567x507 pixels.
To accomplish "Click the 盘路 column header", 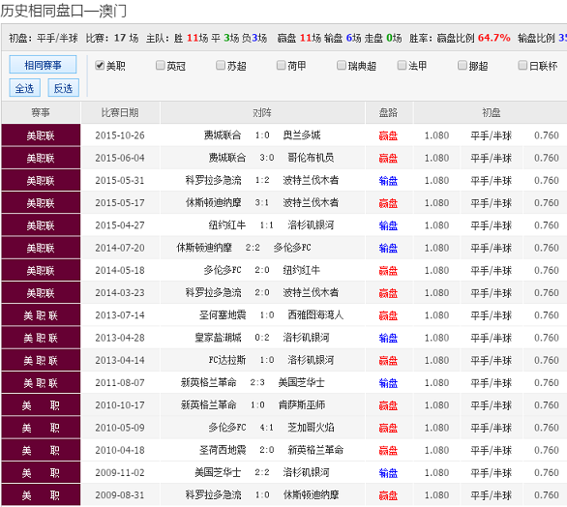I will [x=389, y=113].
